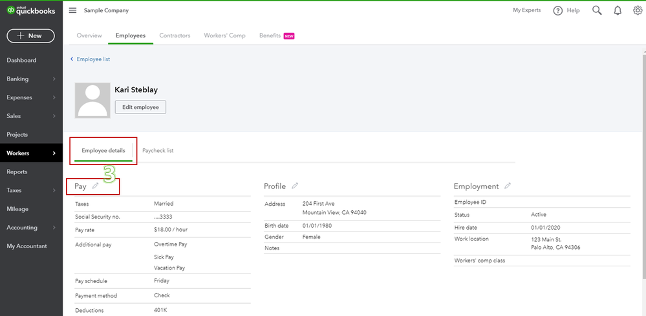This screenshot has height=316, width=646.
Task: Edit the Employment section pencil icon
Action: 508,186
